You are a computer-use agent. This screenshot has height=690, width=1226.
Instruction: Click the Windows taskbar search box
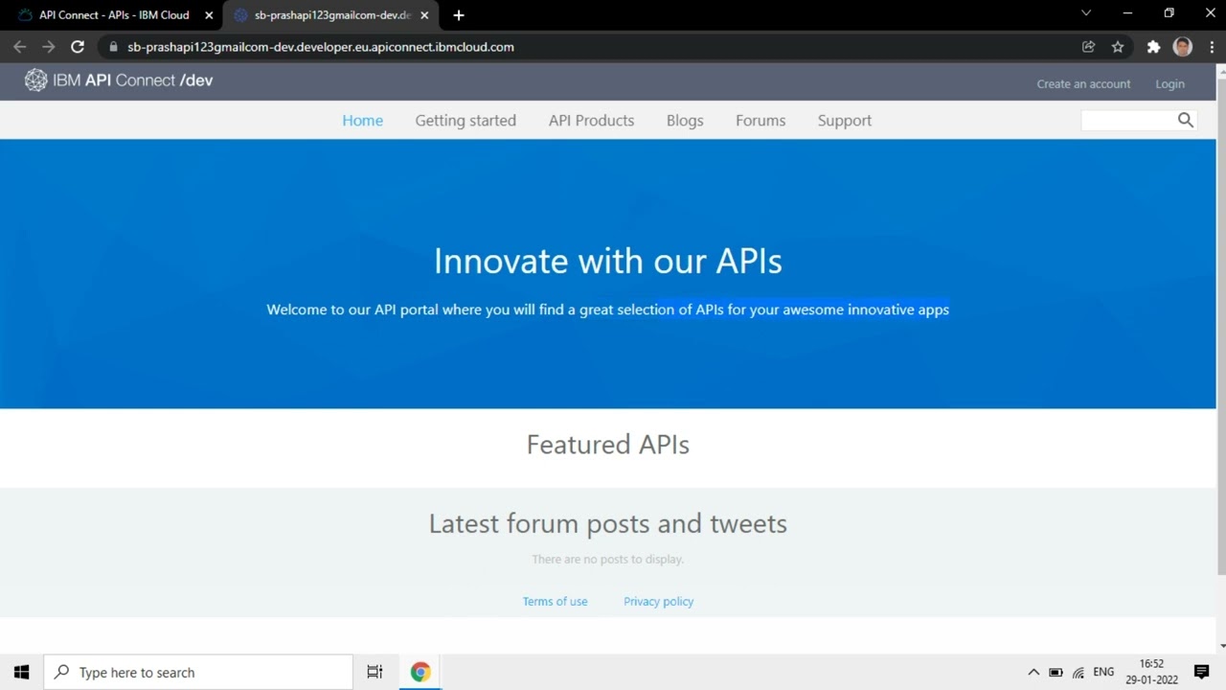[x=198, y=672]
